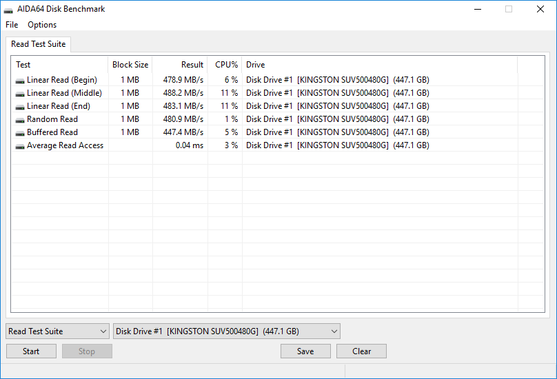Open the File menu

tap(12, 25)
